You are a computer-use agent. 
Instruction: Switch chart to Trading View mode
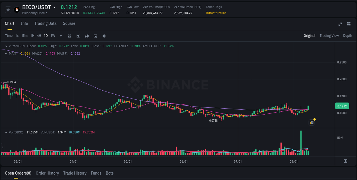pos(329,36)
